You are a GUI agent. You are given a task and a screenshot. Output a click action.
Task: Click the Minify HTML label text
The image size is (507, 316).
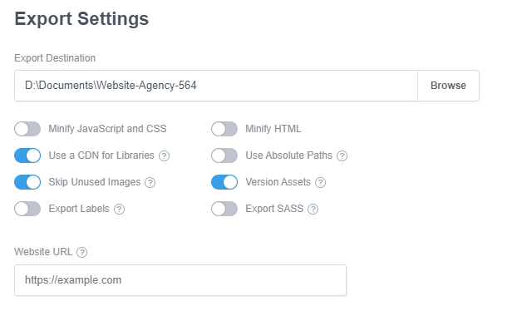click(x=273, y=129)
